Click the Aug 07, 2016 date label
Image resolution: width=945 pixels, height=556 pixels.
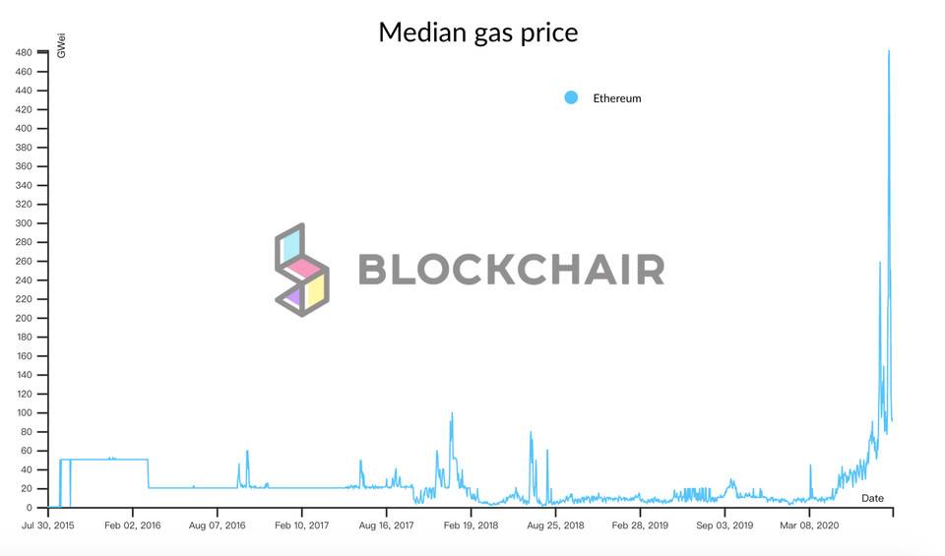[217, 525]
